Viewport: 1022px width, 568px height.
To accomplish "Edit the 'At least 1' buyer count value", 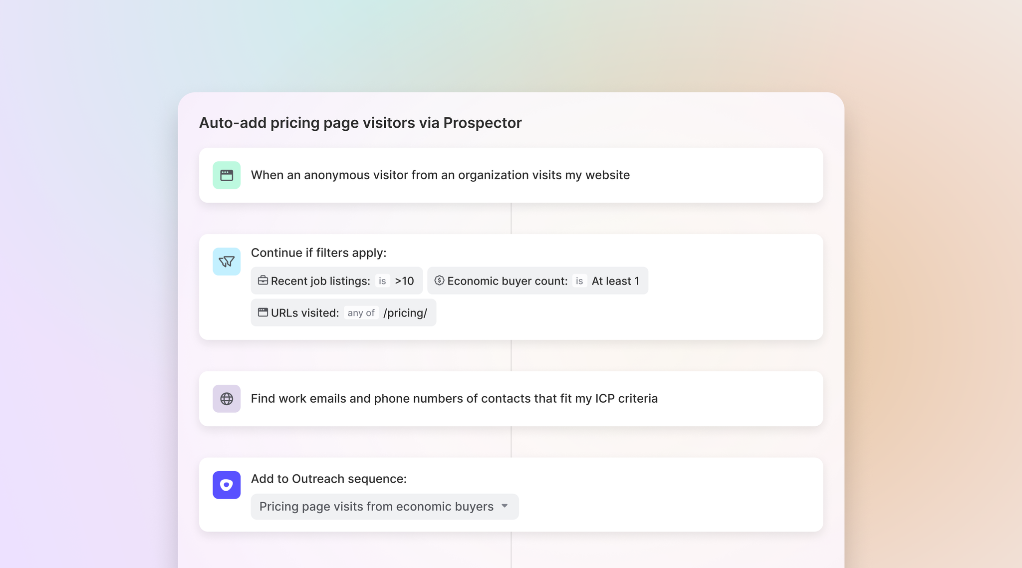I will click(615, 281).
